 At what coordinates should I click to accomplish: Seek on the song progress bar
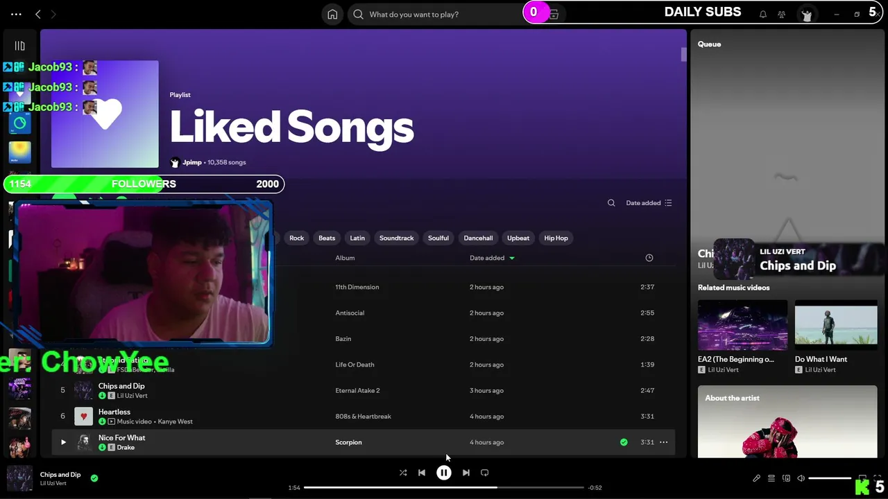tap(444, 487)
